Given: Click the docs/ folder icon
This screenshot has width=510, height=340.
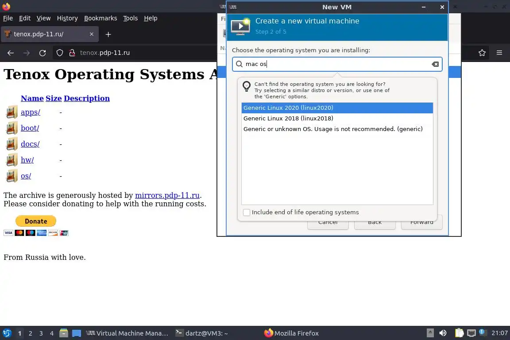Looking at the screenshot, I should (x=12, y=144).
